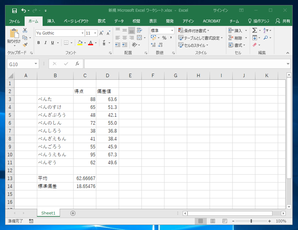Click the AutoSum sigma icon
This screenshot has width=298, height=230.
pyautogui.click(x=254, y=30)
